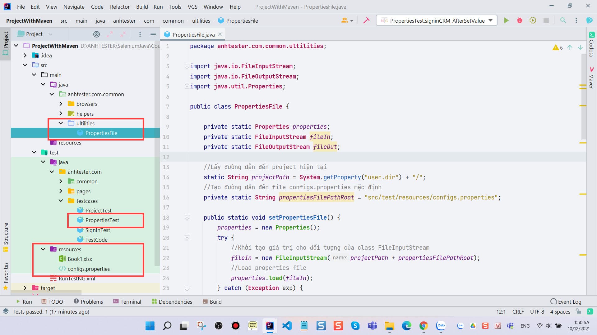
Task: Open the Codota side panel
Action: [591, 44]
